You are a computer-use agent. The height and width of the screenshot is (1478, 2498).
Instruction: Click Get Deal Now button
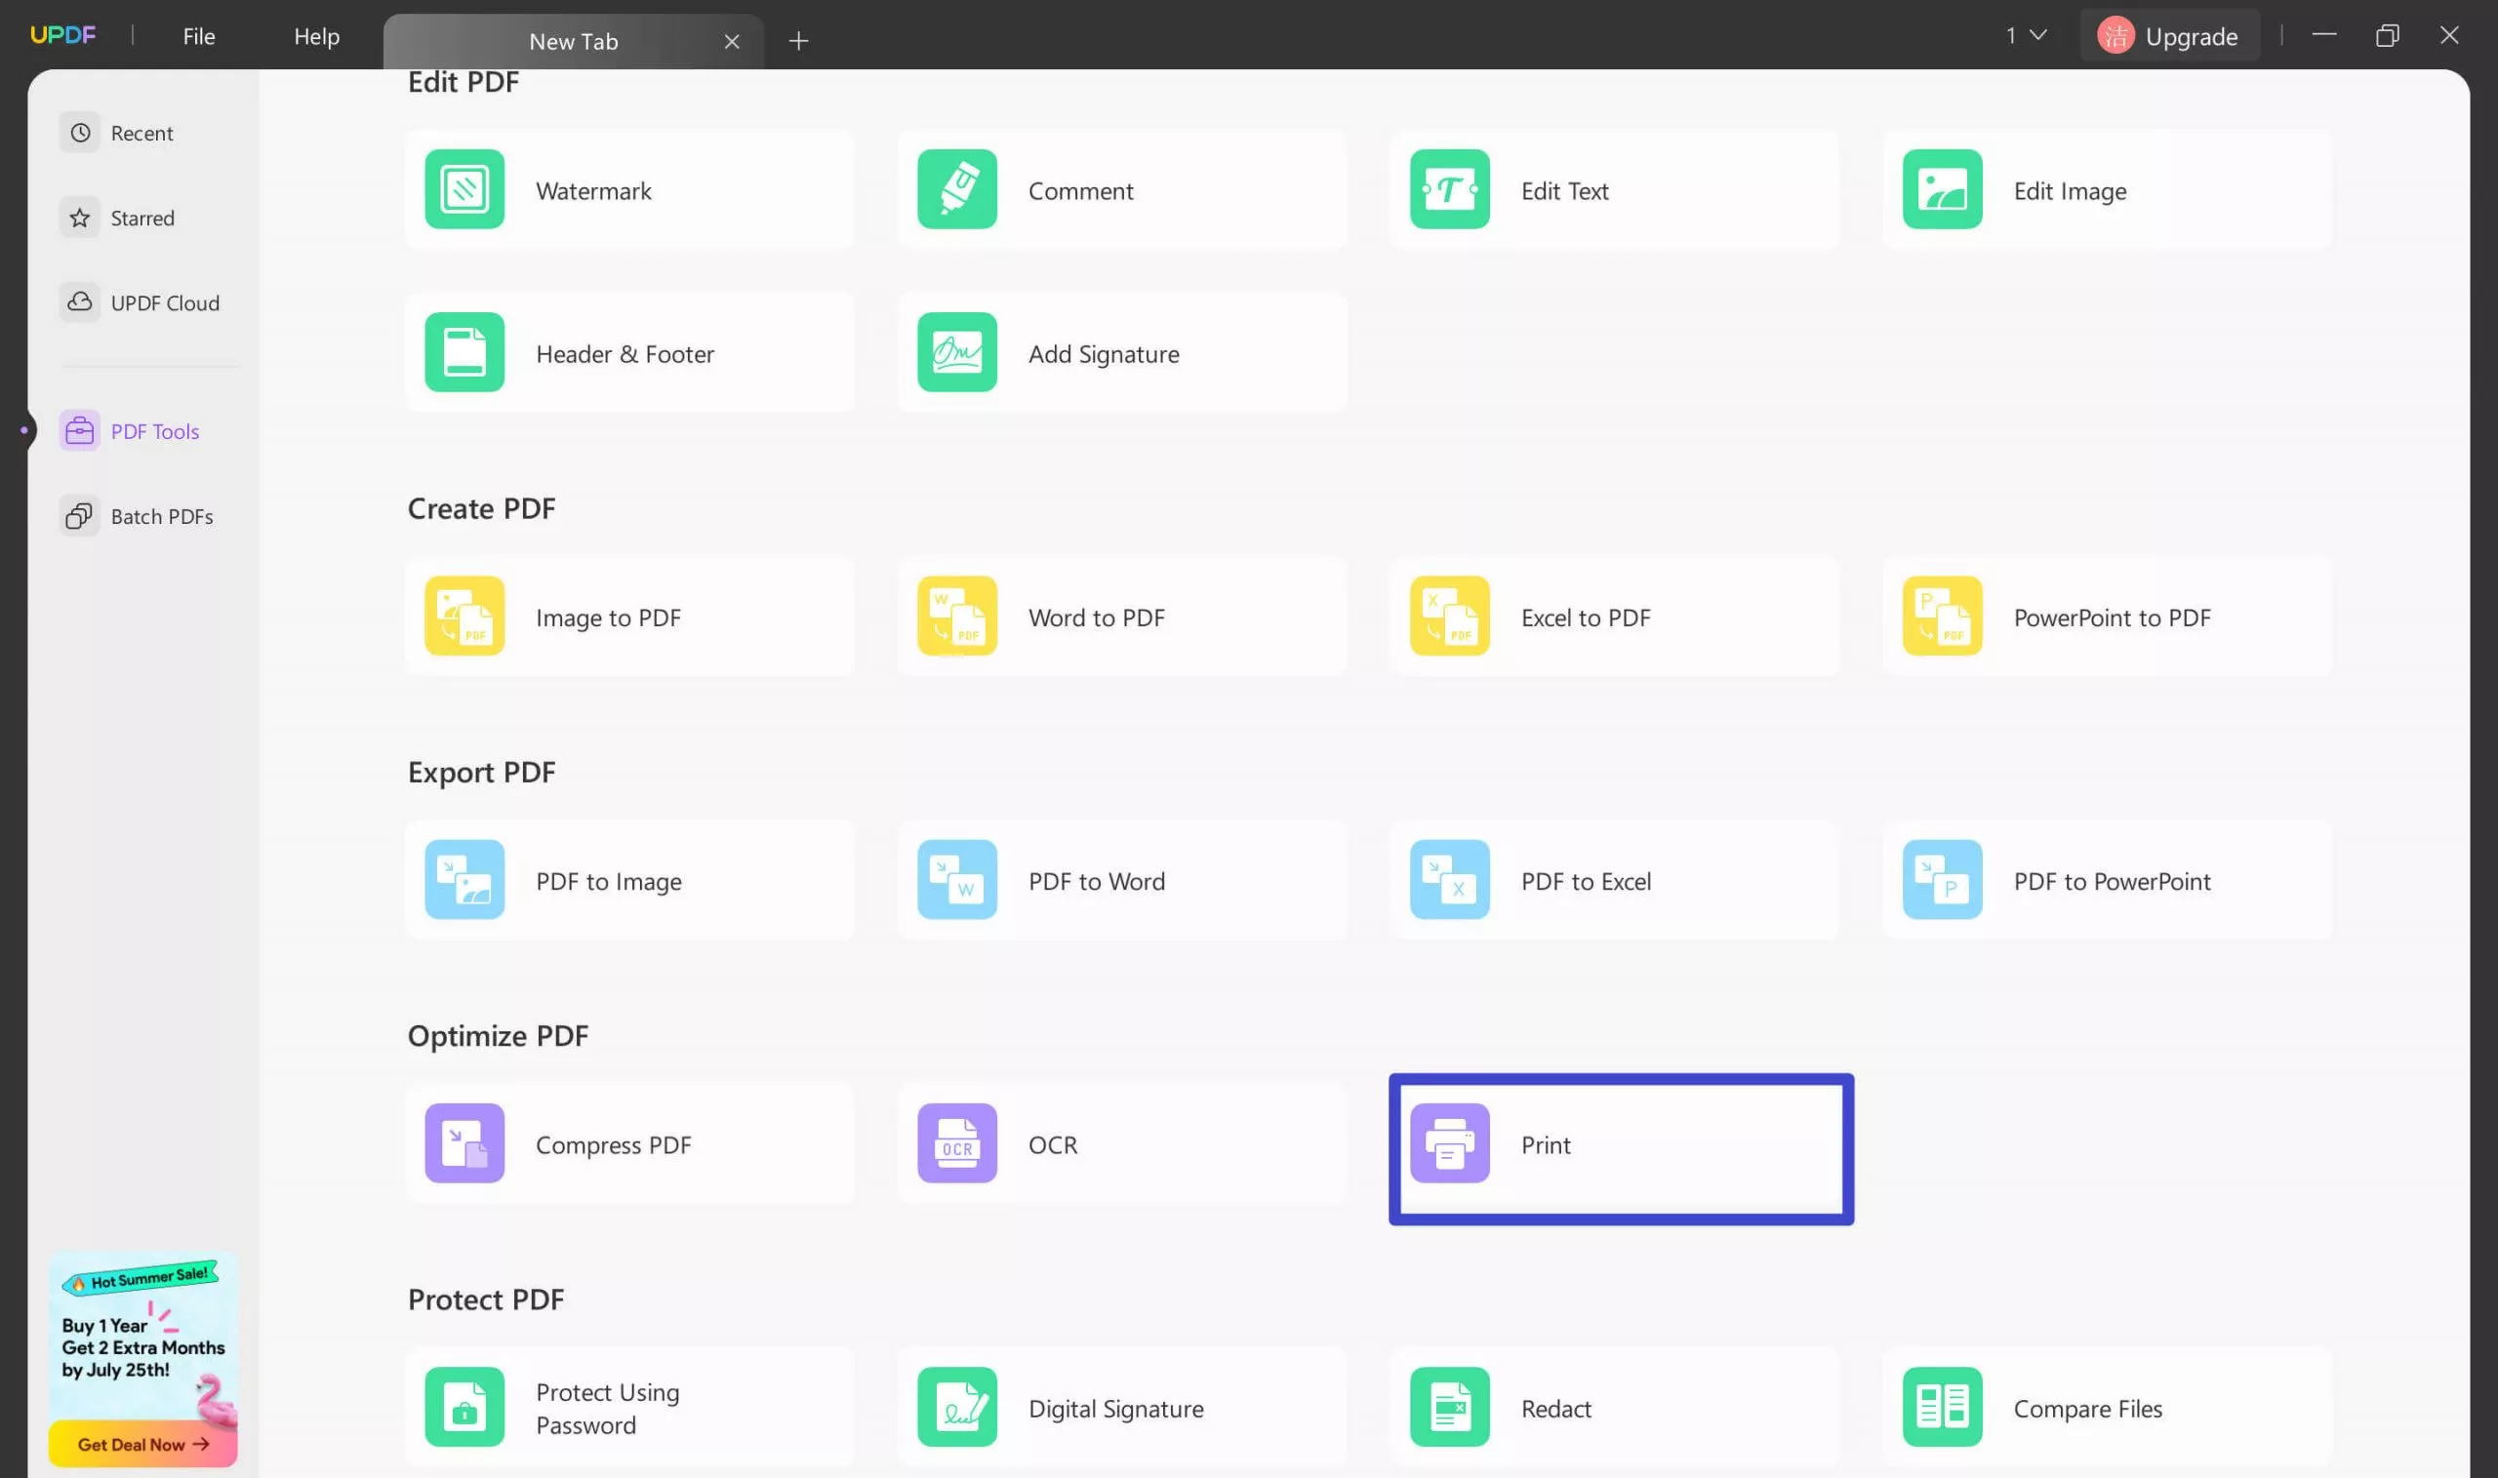click(x=142, y=1443)
